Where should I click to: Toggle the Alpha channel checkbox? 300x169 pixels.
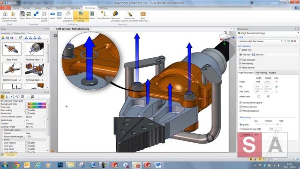(240, 68)
